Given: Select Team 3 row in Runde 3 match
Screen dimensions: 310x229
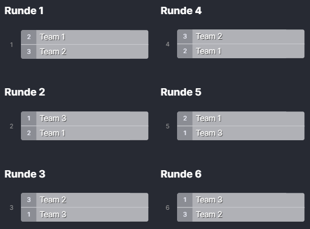Looking at the screenshot, I should click(85, 214).
